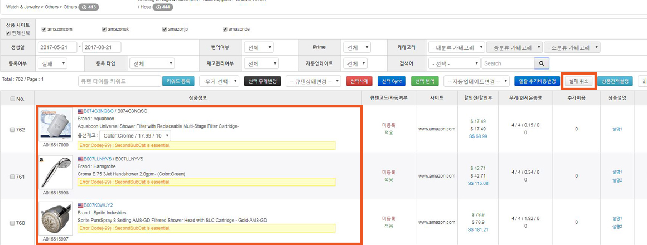Screen dimensions: 647x245
Task: Uncheck the amazonuk site checkbox
Action: (104, 30)
